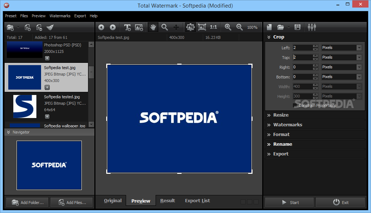Image resolution: width=371 pixels, height=213 pixels.
Task: Collapse the Navigator panel
Action: 9,132
